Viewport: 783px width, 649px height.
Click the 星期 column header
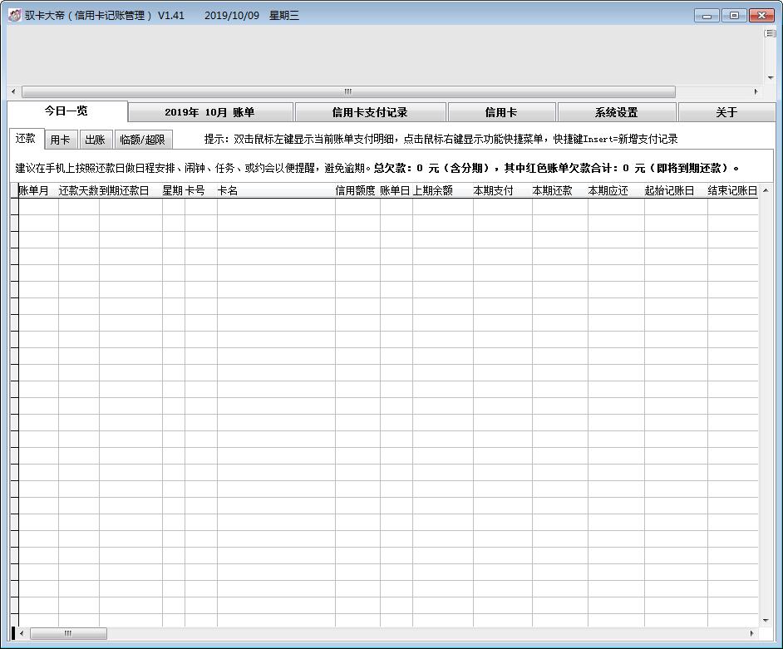coord(173,190)
